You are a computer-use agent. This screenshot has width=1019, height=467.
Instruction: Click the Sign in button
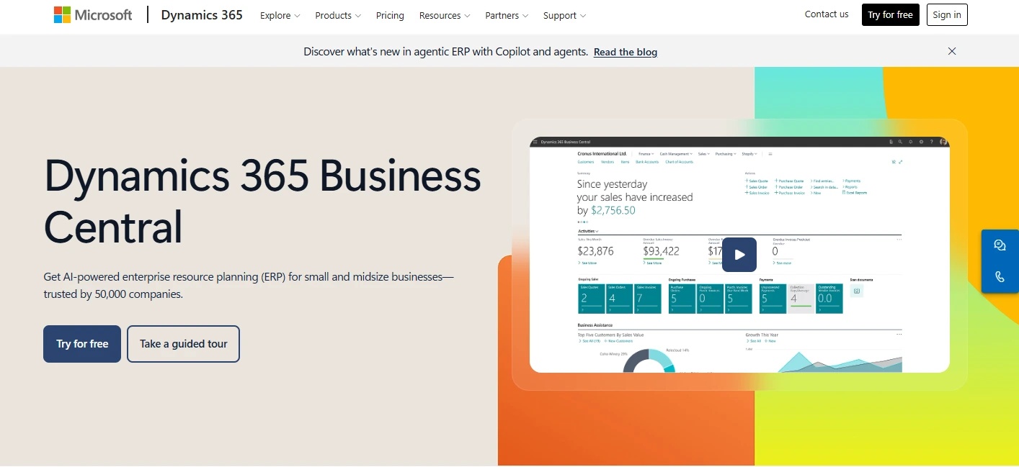click(x=947, y=14)
